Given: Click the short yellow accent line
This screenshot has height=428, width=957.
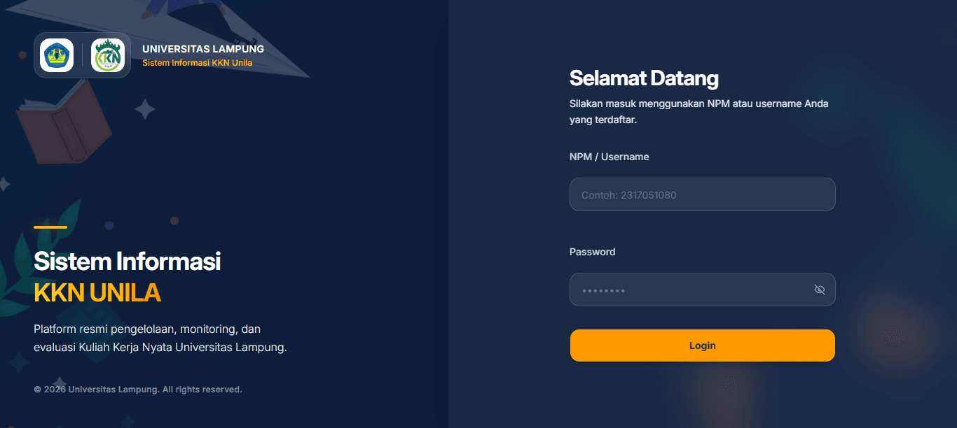Looking at the screenshot, I should [50, 227].
